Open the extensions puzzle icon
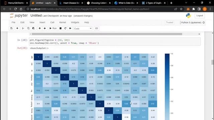214x120 pixels. (x=194, y=9)
